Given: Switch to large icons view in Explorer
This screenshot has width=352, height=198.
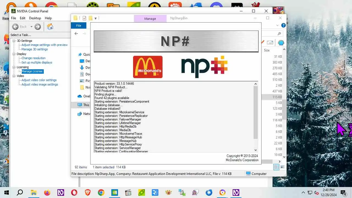Looking at the screenshot, I should [282, 167].
